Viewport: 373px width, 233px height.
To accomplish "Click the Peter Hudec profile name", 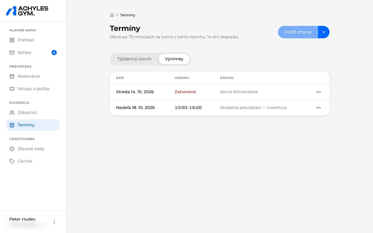I will 23,219.
